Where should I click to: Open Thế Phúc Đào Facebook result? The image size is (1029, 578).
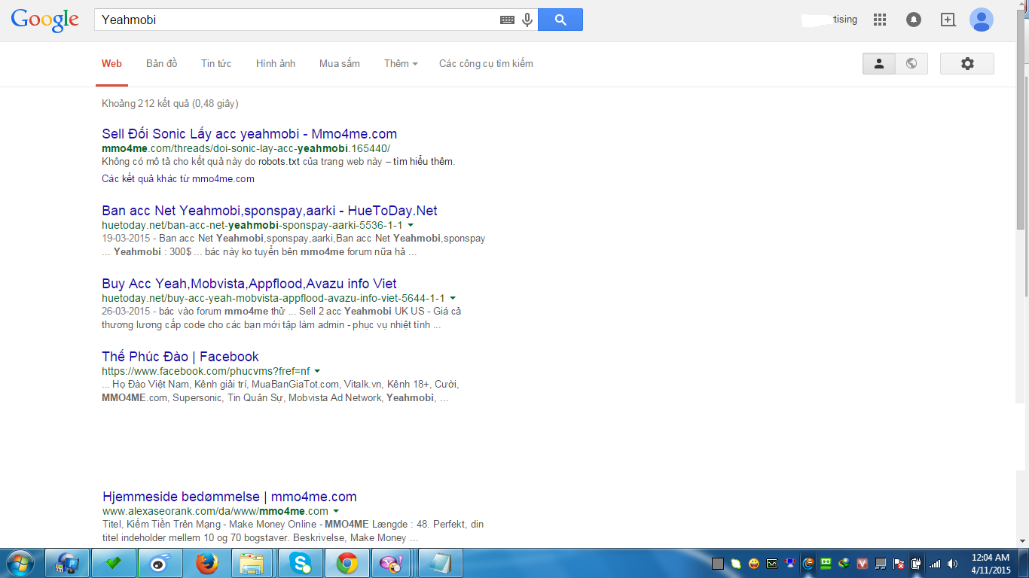(180, 357)
